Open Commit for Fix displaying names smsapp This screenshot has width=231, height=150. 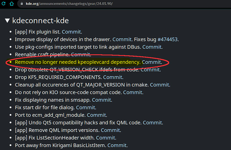[101, 100]
